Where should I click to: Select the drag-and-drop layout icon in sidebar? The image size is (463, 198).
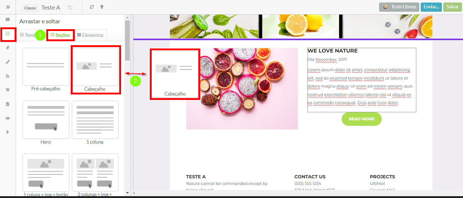tap(8, 34)
